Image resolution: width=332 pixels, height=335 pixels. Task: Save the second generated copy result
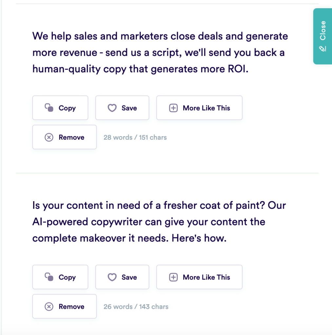click(122, 277)
